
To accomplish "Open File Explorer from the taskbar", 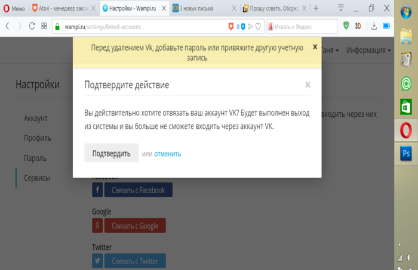I will tap(406, 36).
